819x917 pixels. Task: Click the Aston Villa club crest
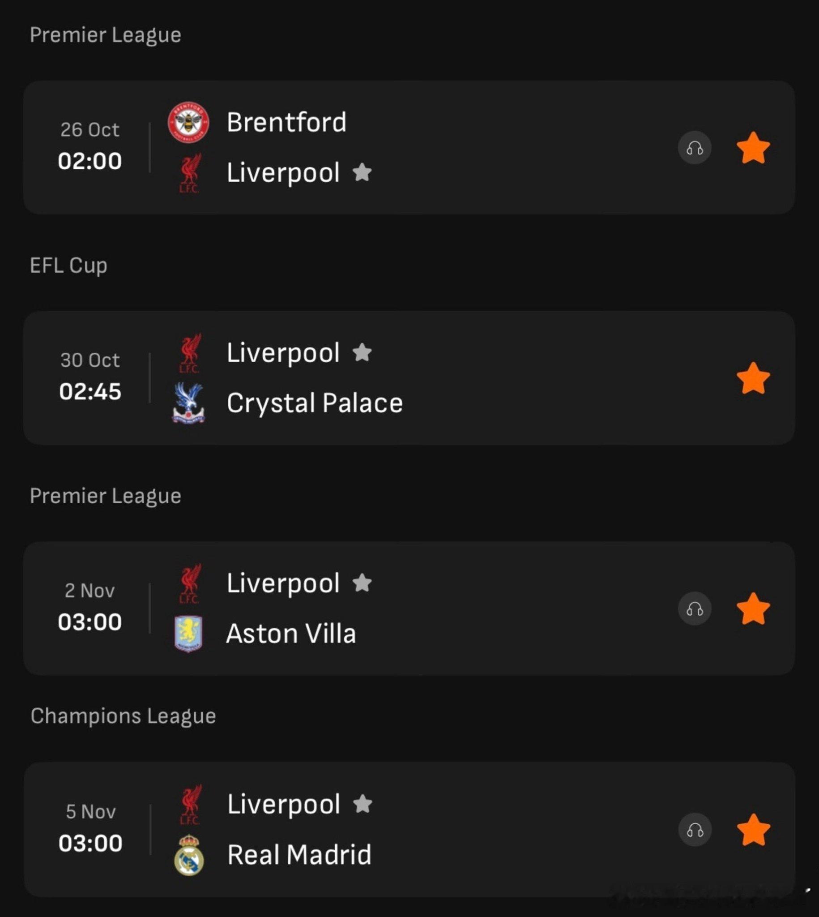[188, 634]
